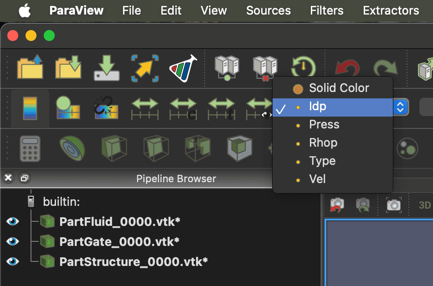Hide PartStructure_0000.vtk in the pipeline
This screenshot has width=433, height=286.
12,261
